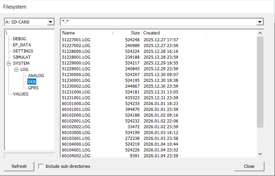Click size value 394870
This screenshot has height=176, width=275.
(132, 109)
